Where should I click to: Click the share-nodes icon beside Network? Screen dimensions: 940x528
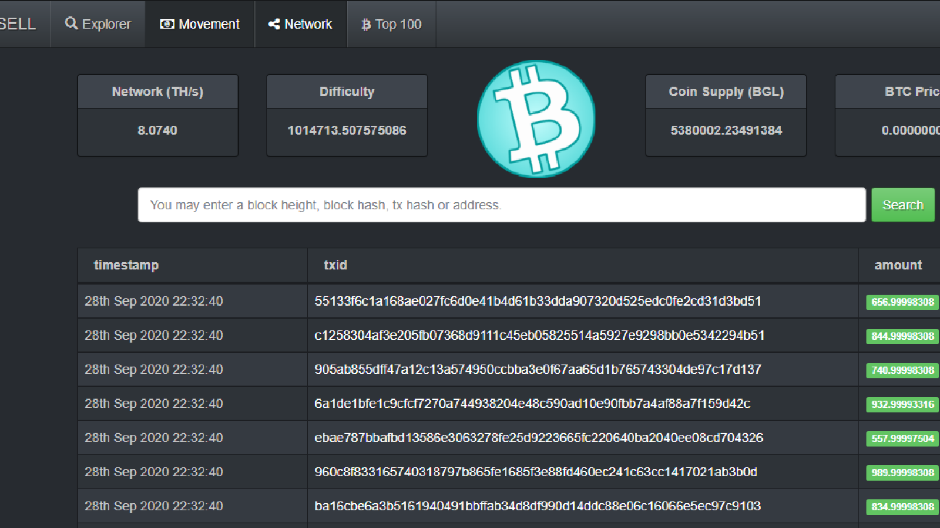pos(274,24)
